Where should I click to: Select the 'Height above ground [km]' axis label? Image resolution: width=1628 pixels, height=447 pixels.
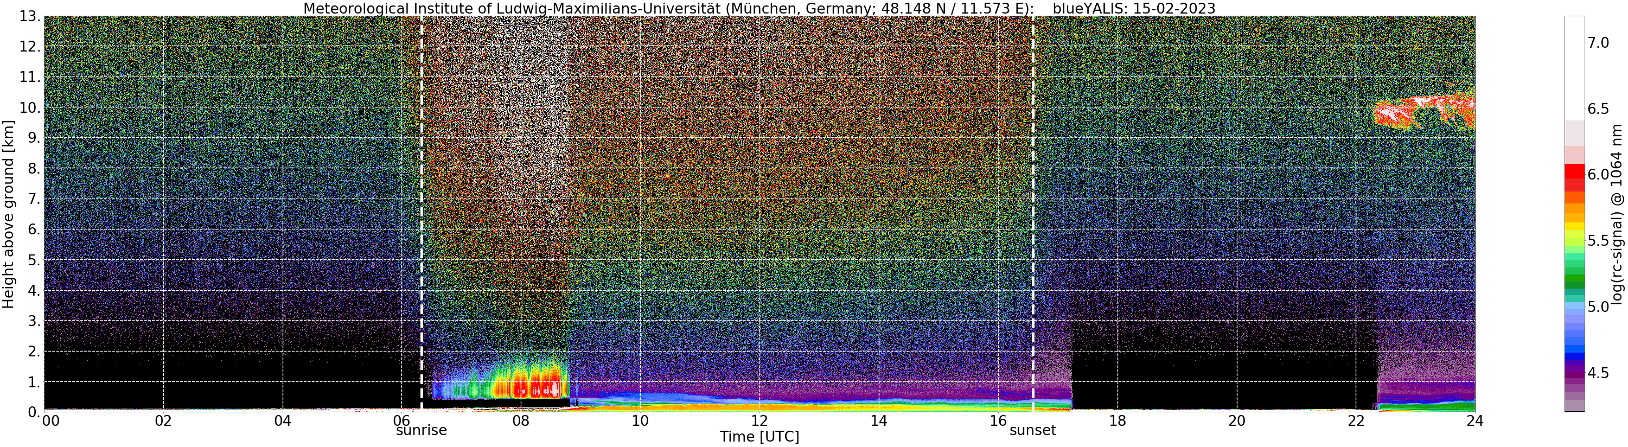8,214
